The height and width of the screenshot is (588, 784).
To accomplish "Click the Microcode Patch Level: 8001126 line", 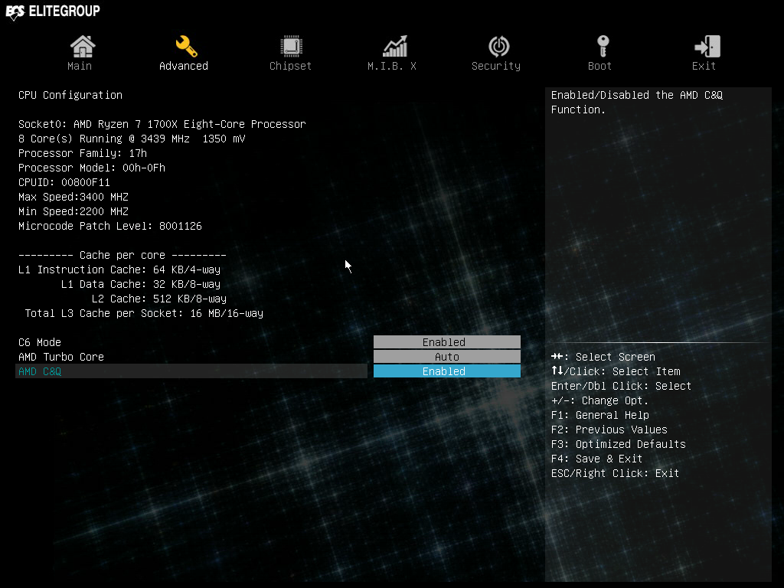I will 110,226.
